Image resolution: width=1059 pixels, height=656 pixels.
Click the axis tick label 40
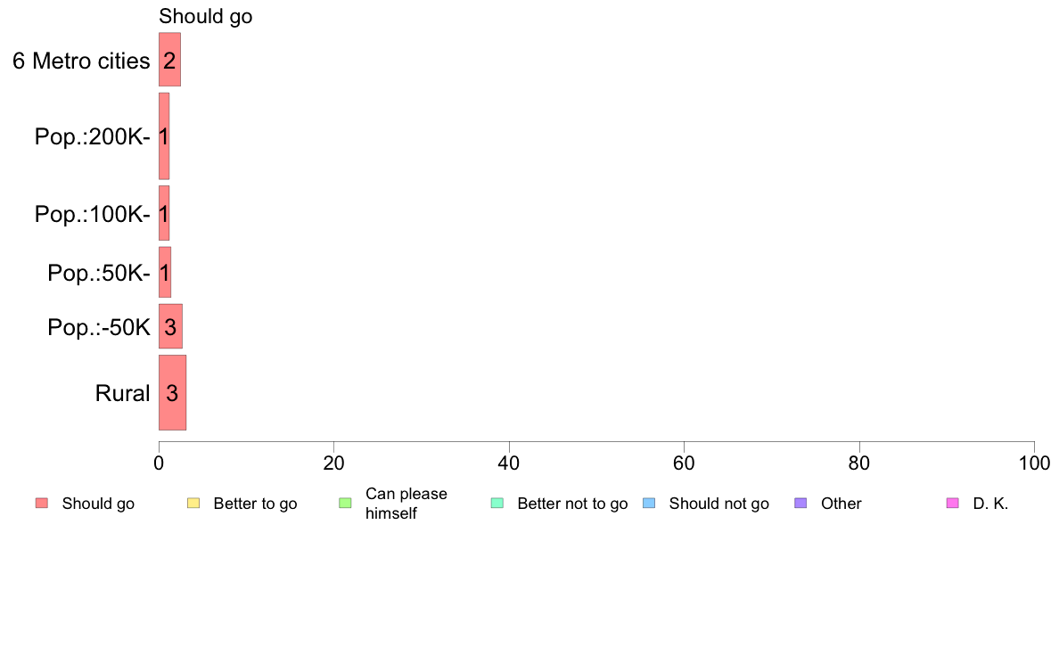click(509, 463)
